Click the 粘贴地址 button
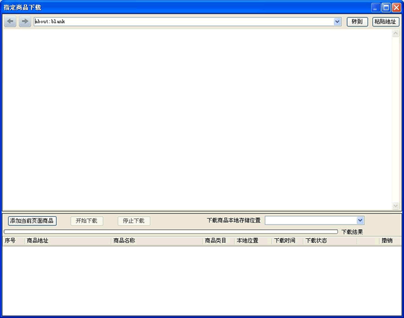 coord(385,21)
